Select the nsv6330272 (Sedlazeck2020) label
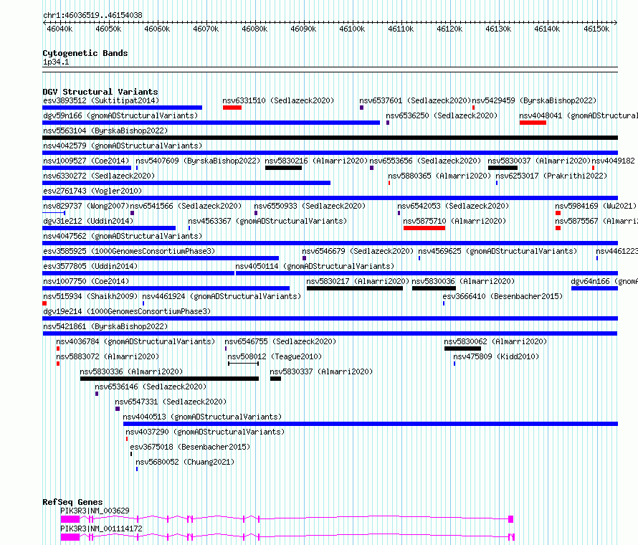The height and width of the screenshot is (545, 638). pos(99,176)
